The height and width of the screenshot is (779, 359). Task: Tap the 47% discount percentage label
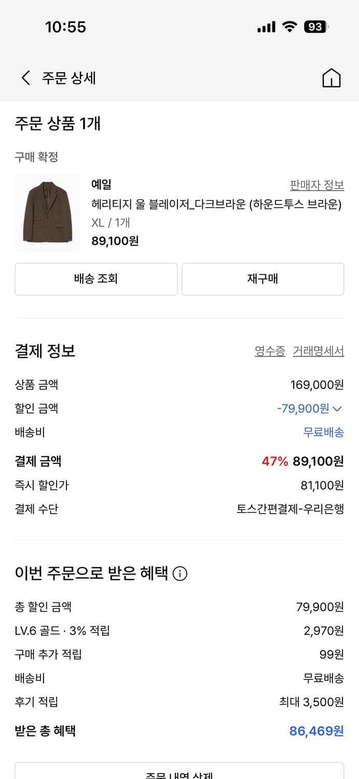(x=273, y=461)
